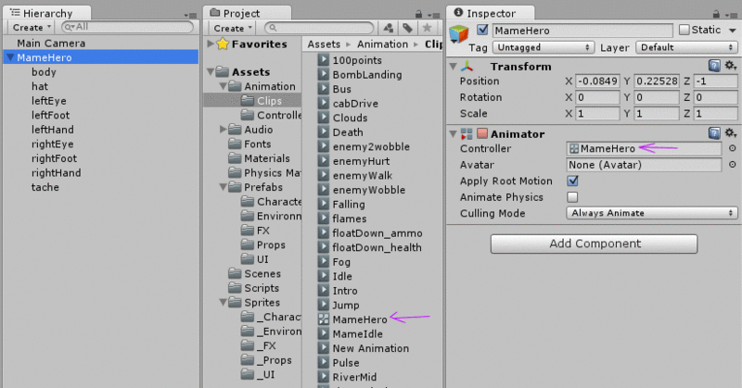
Task: Click the Position X value field
Action: click(x=597, y=81)
